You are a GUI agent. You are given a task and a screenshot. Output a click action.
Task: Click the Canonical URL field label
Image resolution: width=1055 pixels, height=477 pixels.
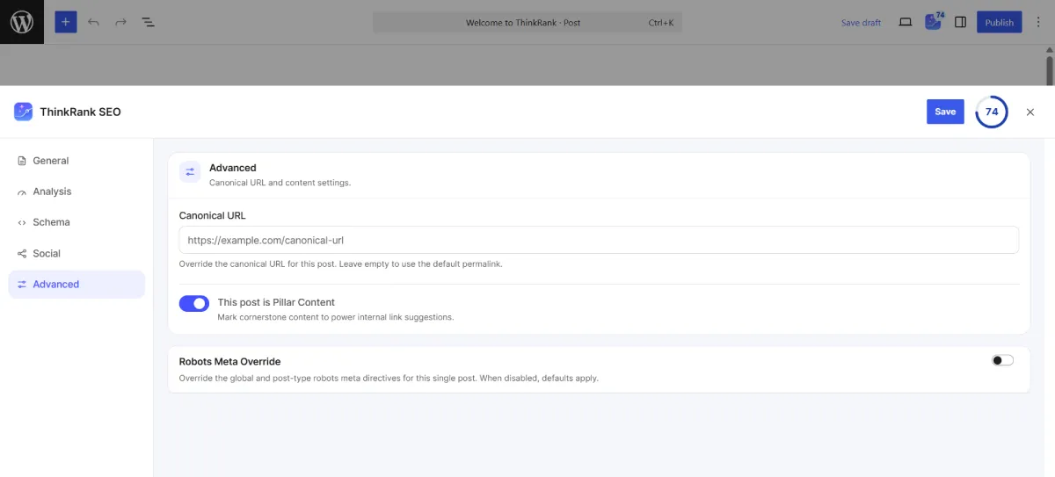click(212, 215)
